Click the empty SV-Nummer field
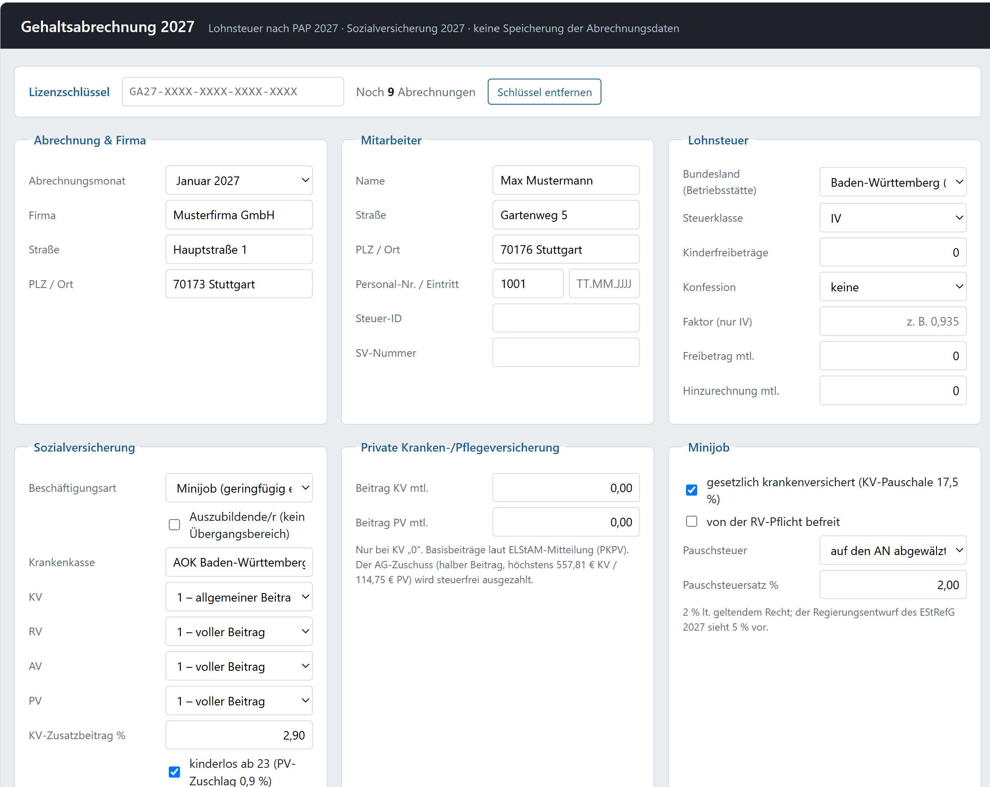Viewport: 990px width, 787px height. tap(566, 352)
